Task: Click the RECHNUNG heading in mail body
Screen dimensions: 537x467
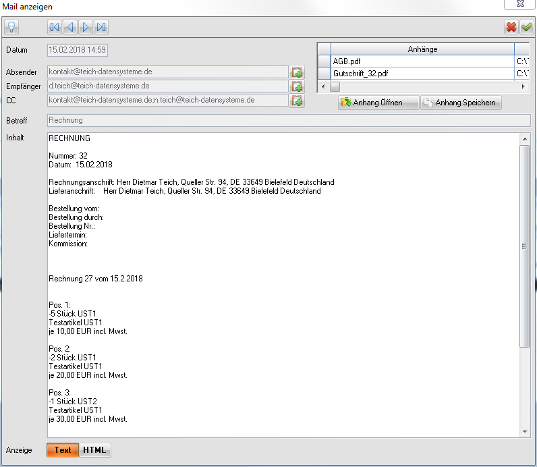Action: (x=69, y=138)
